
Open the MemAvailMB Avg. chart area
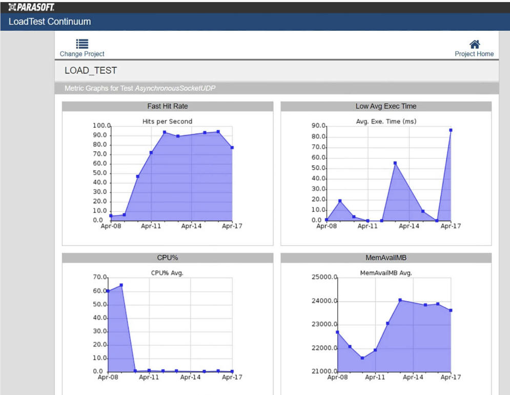394,325
